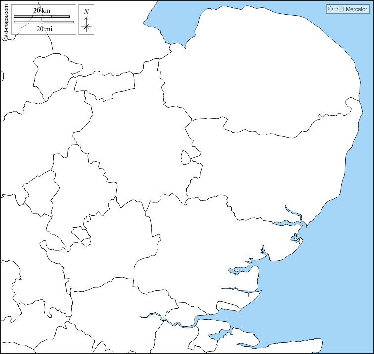Select the Bedfordshire region on the map
Viewport: 374px width, 354px height.
point(74,199)
